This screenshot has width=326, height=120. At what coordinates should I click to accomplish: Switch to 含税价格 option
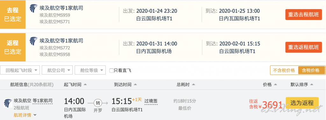tap(311, 70)
